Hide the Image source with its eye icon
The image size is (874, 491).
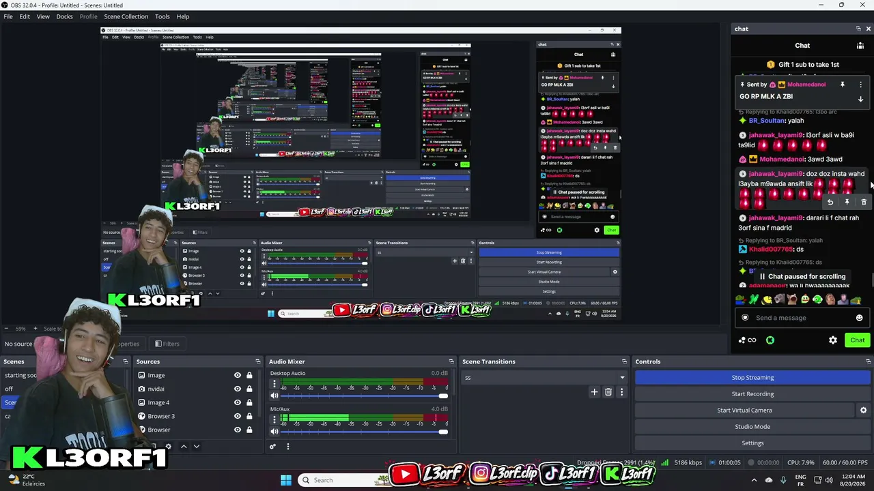(238, 375)
